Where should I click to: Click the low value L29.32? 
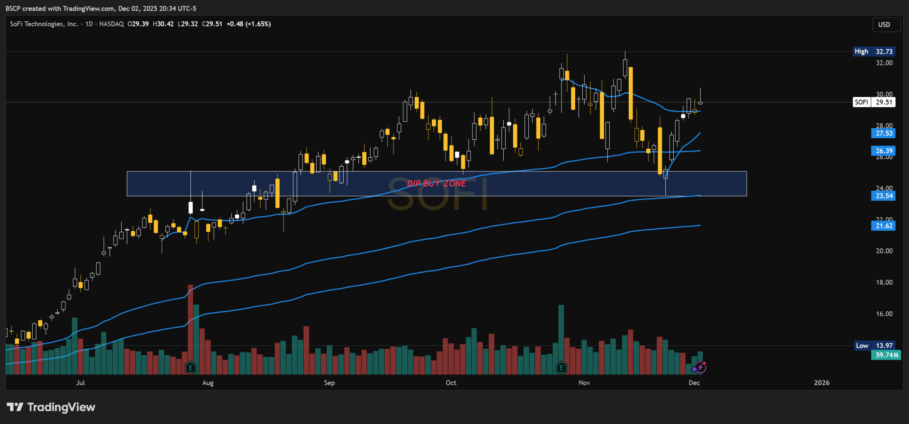coord(188,24)
